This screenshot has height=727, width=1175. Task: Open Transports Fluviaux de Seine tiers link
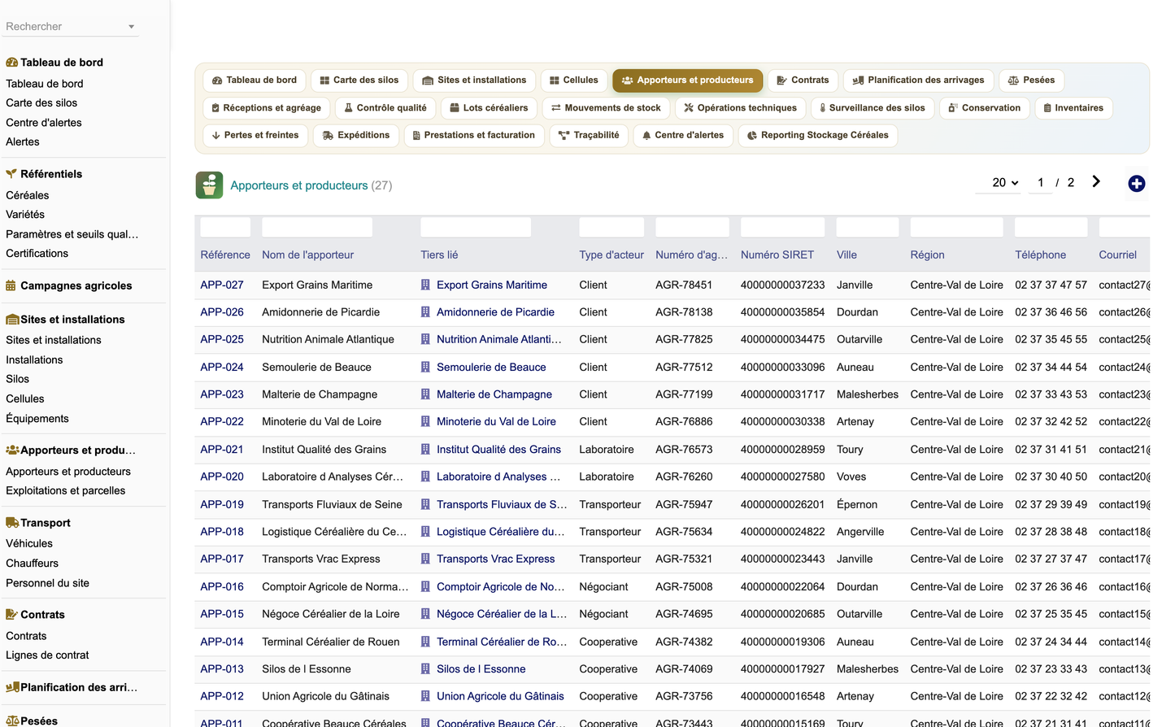502,504
